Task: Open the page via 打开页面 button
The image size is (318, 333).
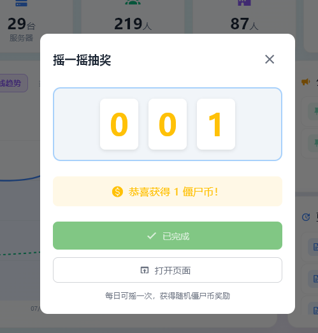Action: [168, 270]
